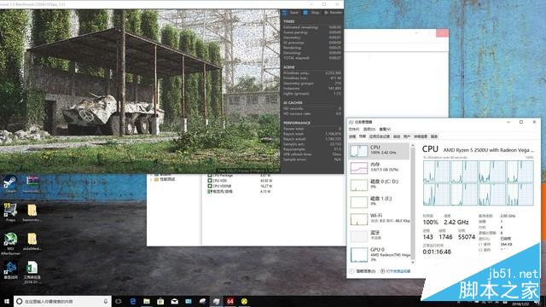546x307 pixels.
Task: Click the red close button of the white window
Action: point(442,33)
